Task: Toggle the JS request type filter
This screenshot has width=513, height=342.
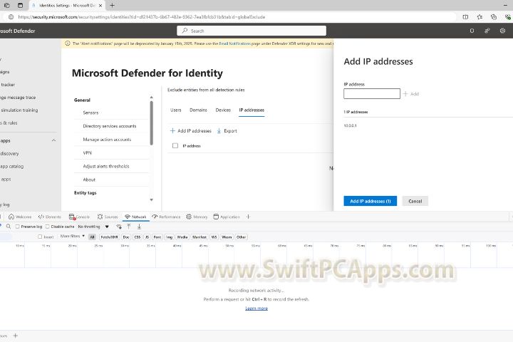Action: coord(147,237)
